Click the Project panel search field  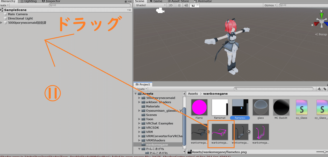click(274, 89)
